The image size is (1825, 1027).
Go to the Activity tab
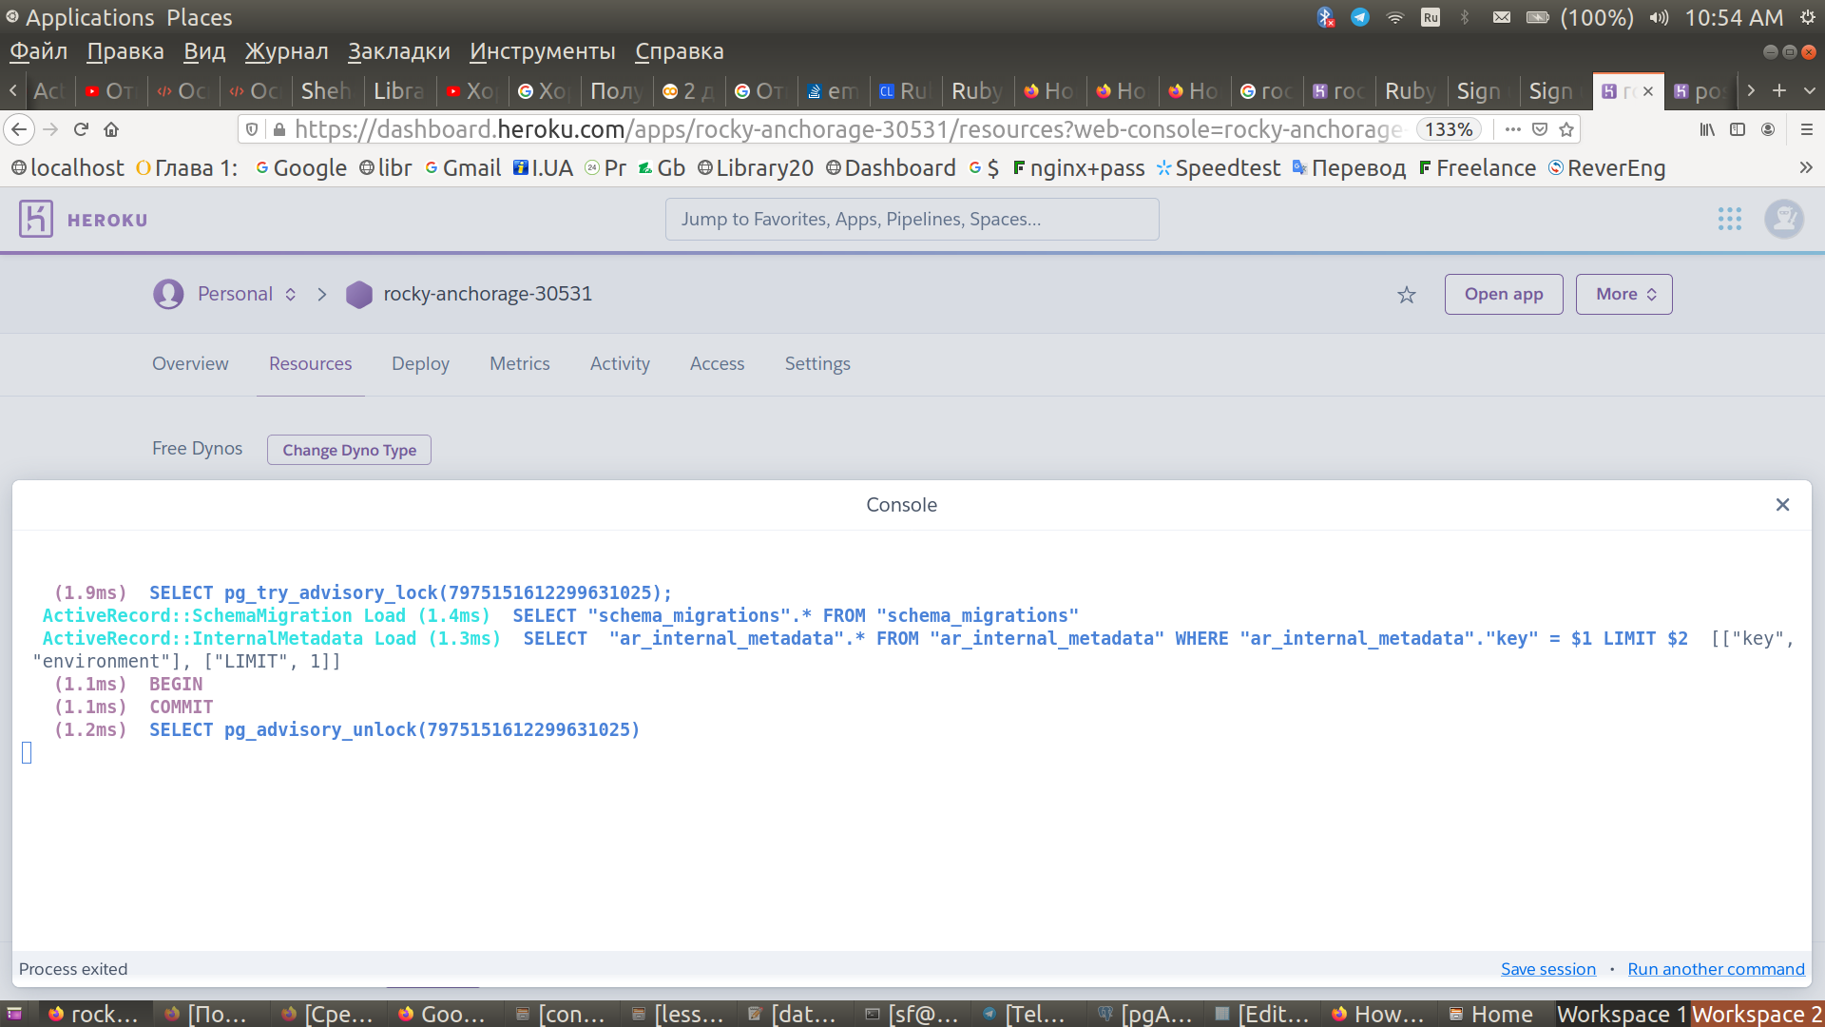[620, 364]
